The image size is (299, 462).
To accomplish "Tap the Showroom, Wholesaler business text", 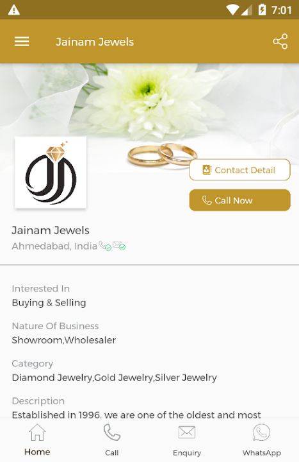I will point(64,340).
